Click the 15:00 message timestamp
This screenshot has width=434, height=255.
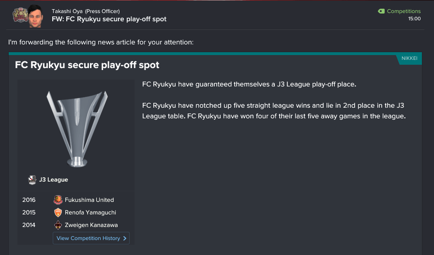pyautogui.click(x=414, y=19)
